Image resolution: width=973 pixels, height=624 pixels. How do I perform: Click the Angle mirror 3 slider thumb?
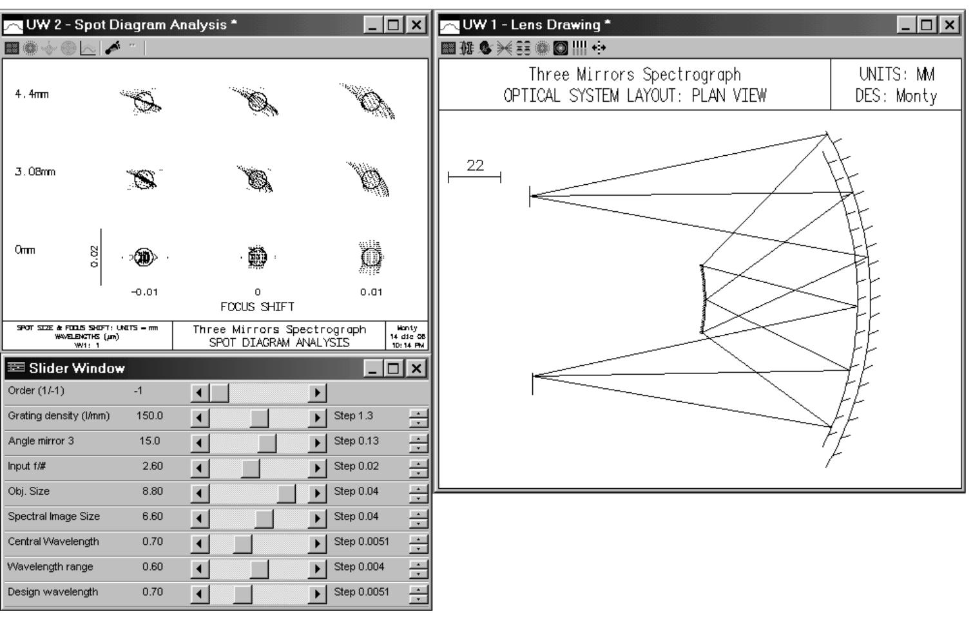click(x=267, y=442)
